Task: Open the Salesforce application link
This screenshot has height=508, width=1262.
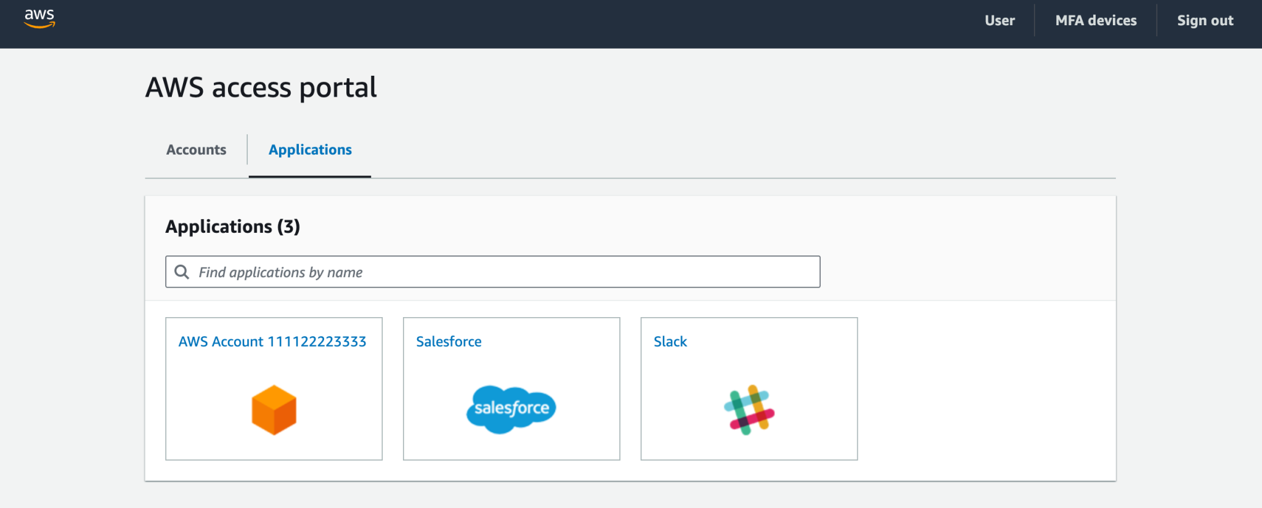Action: [449, 342]
